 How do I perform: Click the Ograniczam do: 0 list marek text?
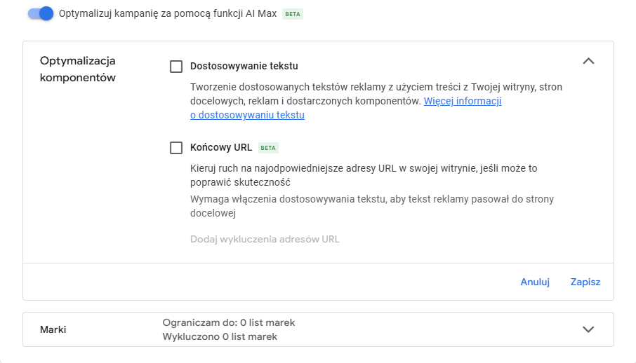(229, 322)
